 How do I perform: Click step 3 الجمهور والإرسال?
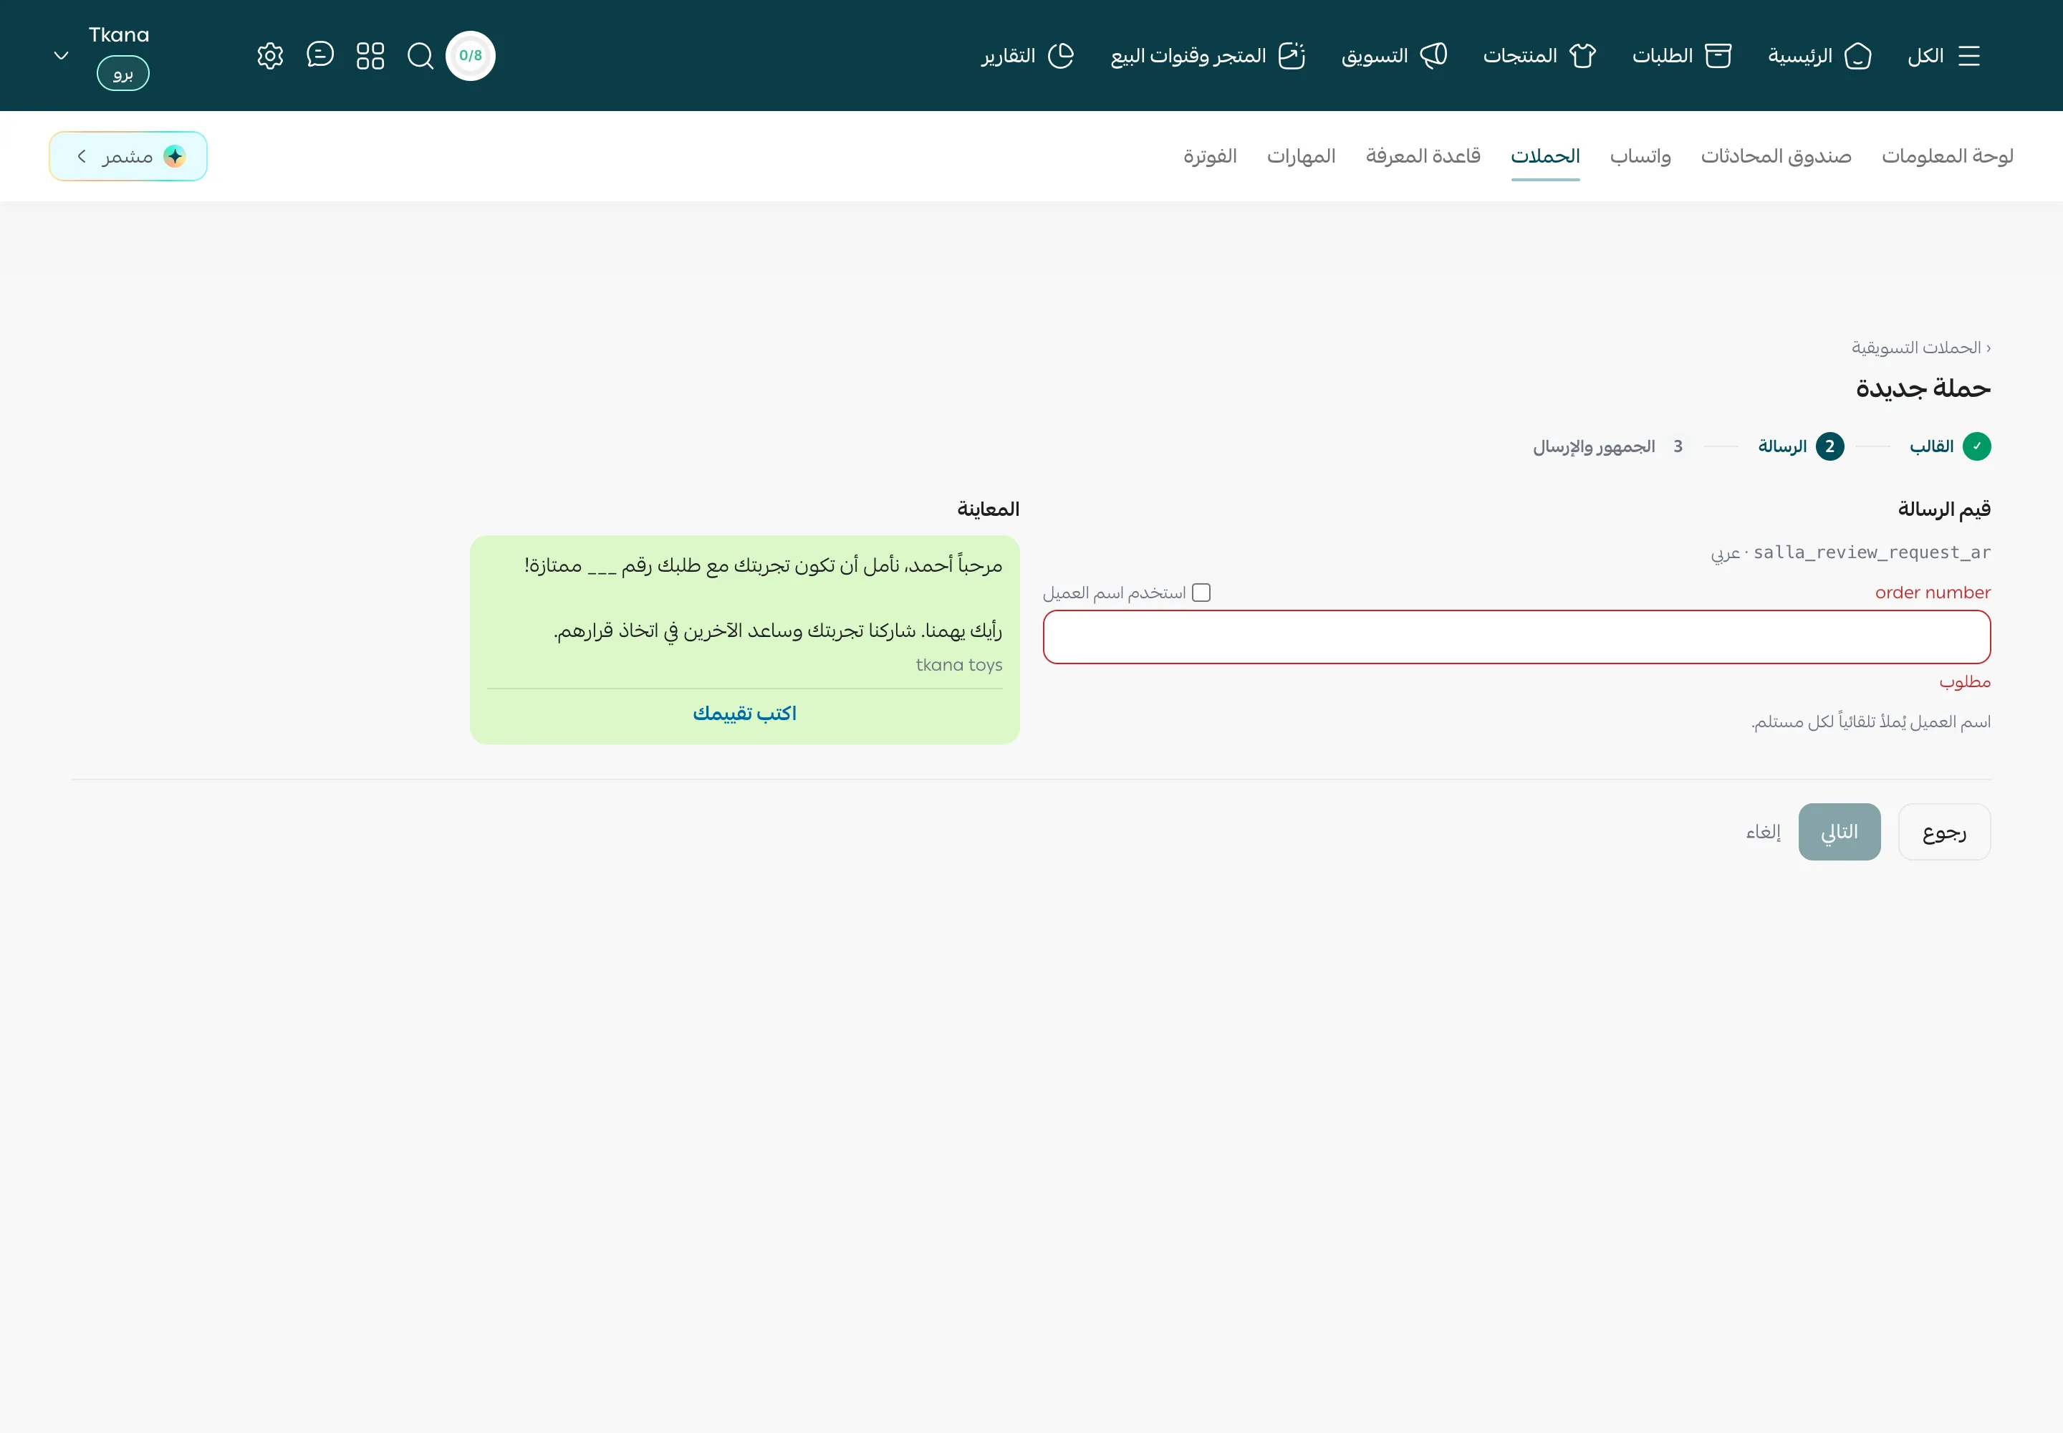tap(1612, 446)
